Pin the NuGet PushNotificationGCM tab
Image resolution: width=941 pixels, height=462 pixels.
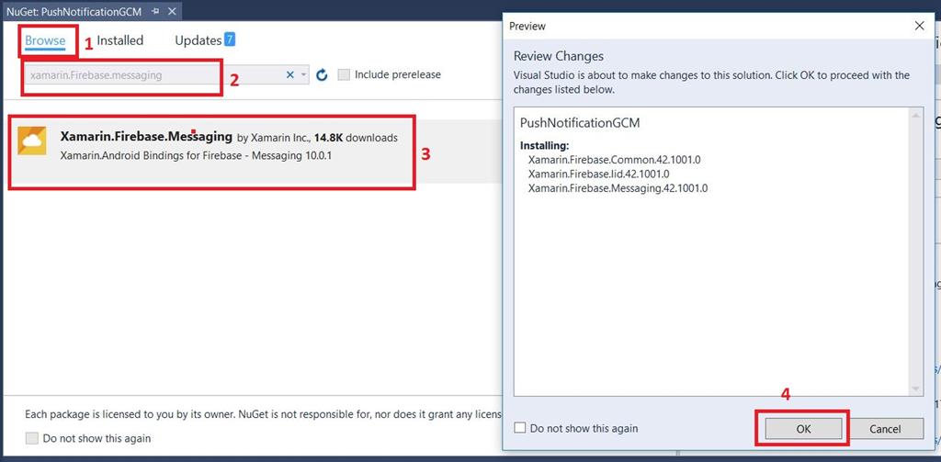(155, 11)
